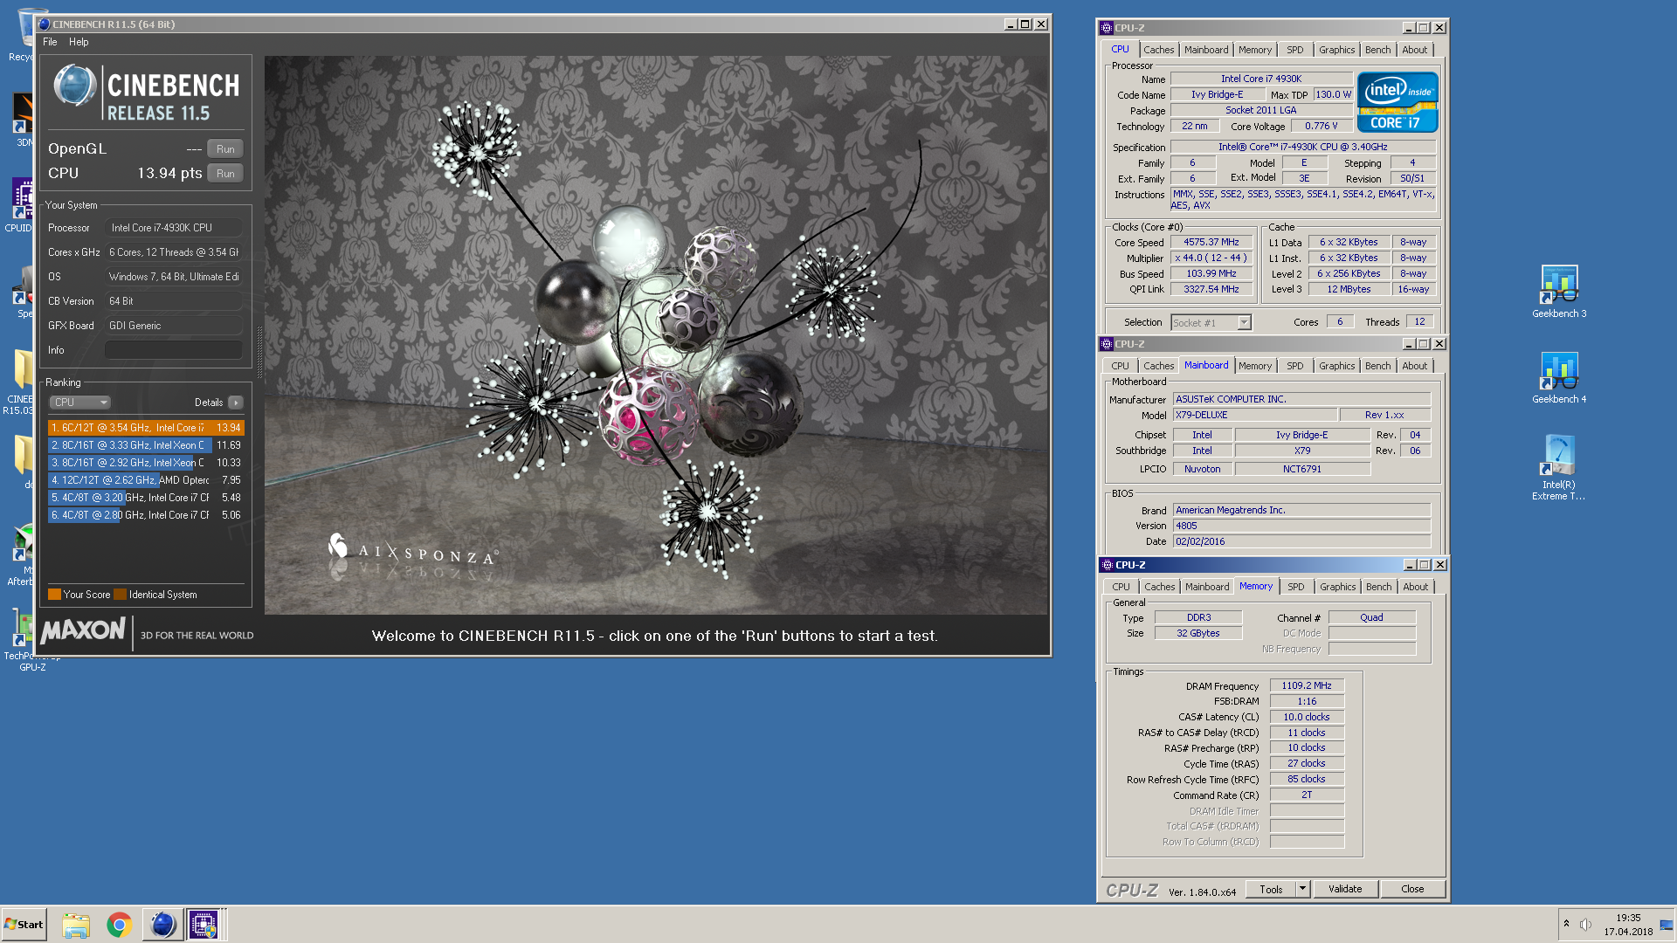
Task: Select the Memory tab in top CPU-Z window
Action: click(1254, 50)
